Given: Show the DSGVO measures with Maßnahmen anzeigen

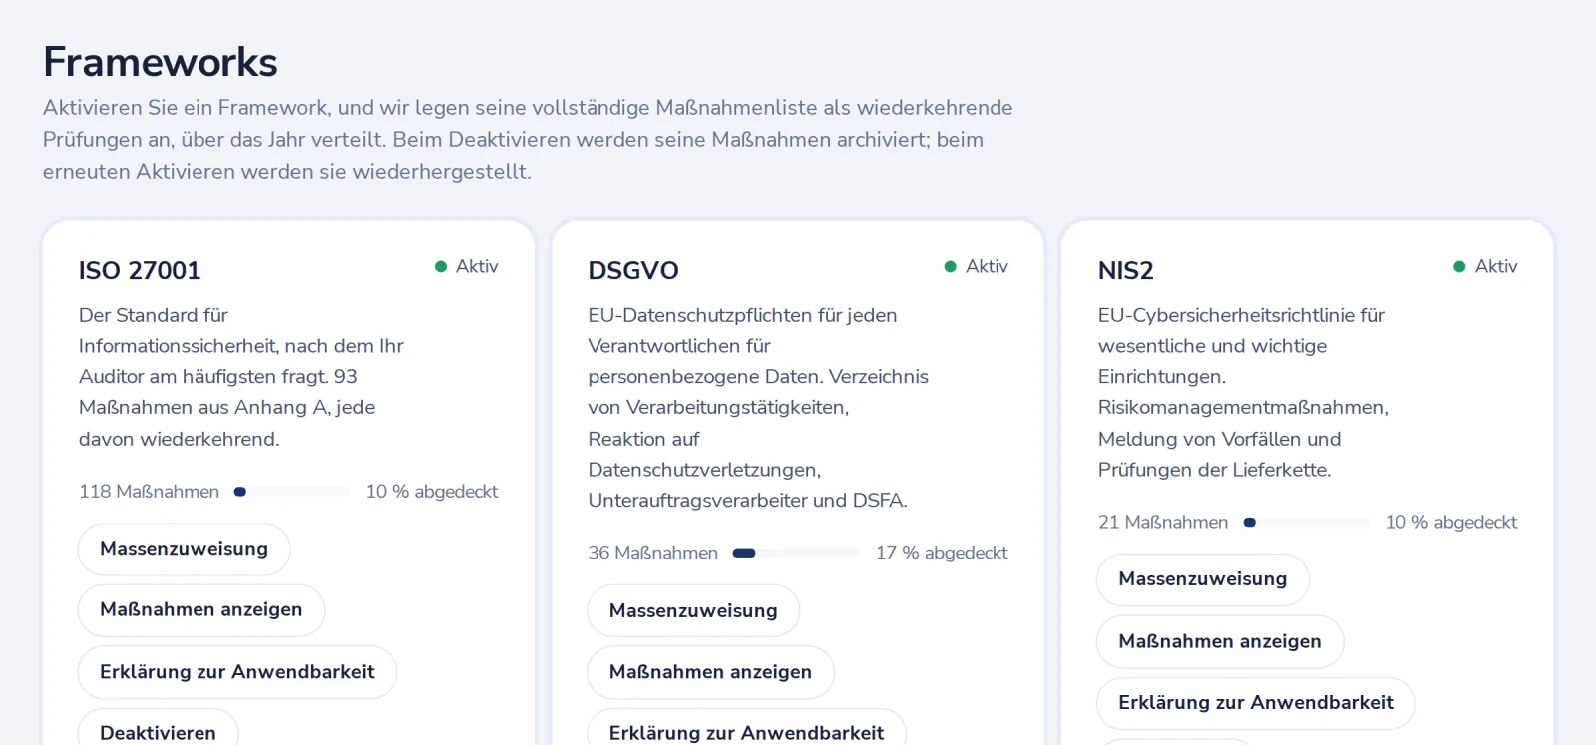Looking at the screenshot, I should click(x=710, y=672).
